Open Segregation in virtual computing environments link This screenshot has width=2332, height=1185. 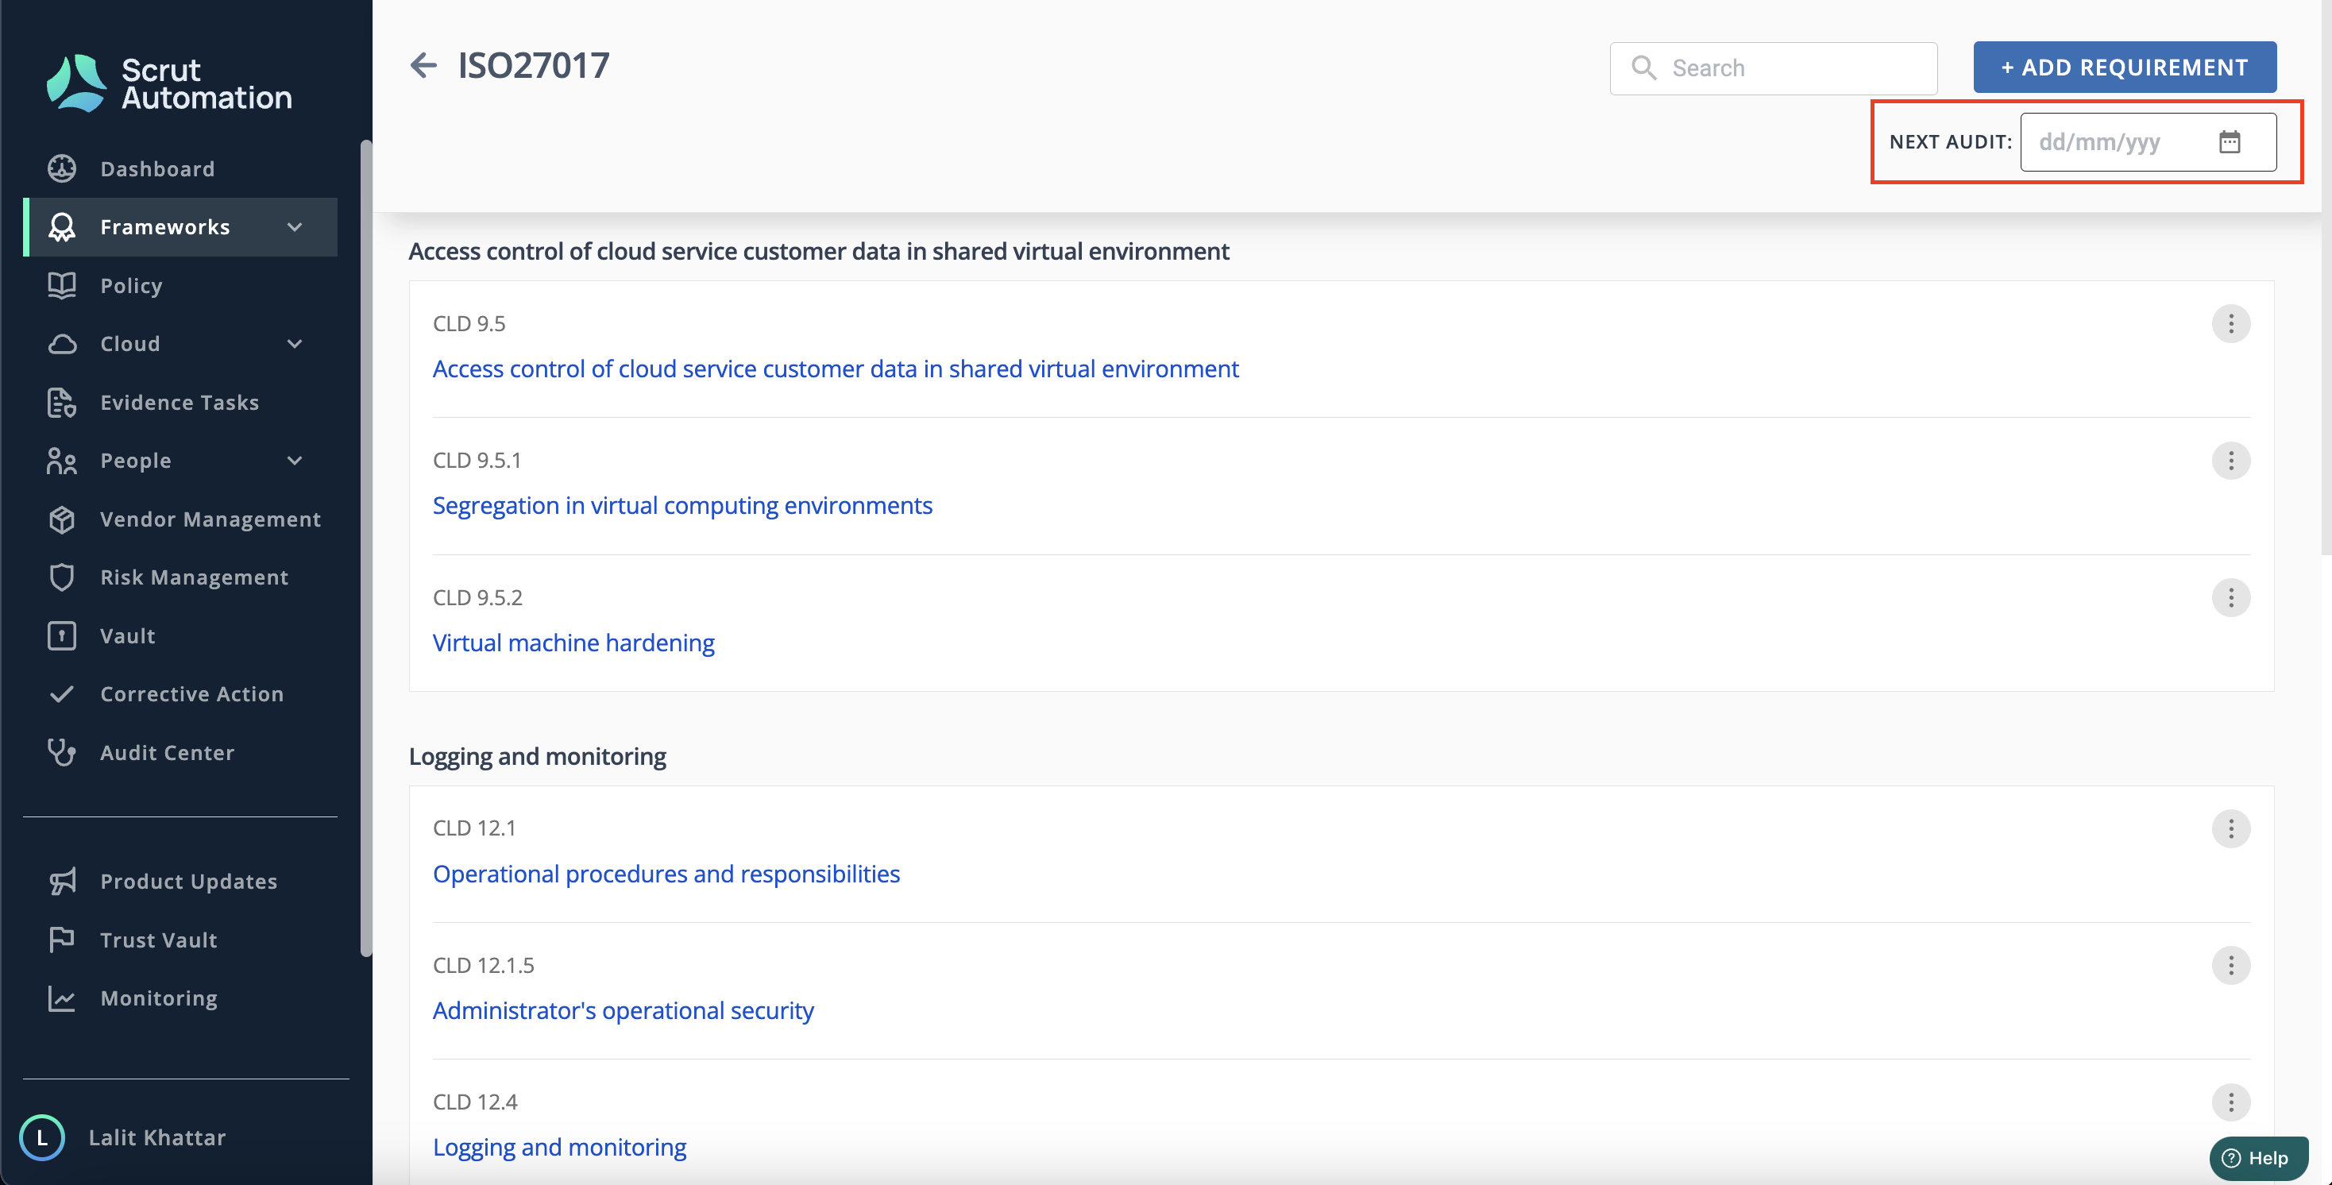pyautogui.click(x=682, y=505)
